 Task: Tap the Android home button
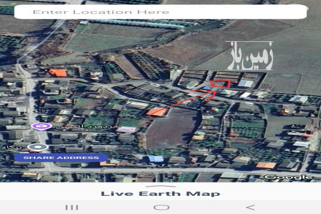pyautogui.click(x=162, y=207)
